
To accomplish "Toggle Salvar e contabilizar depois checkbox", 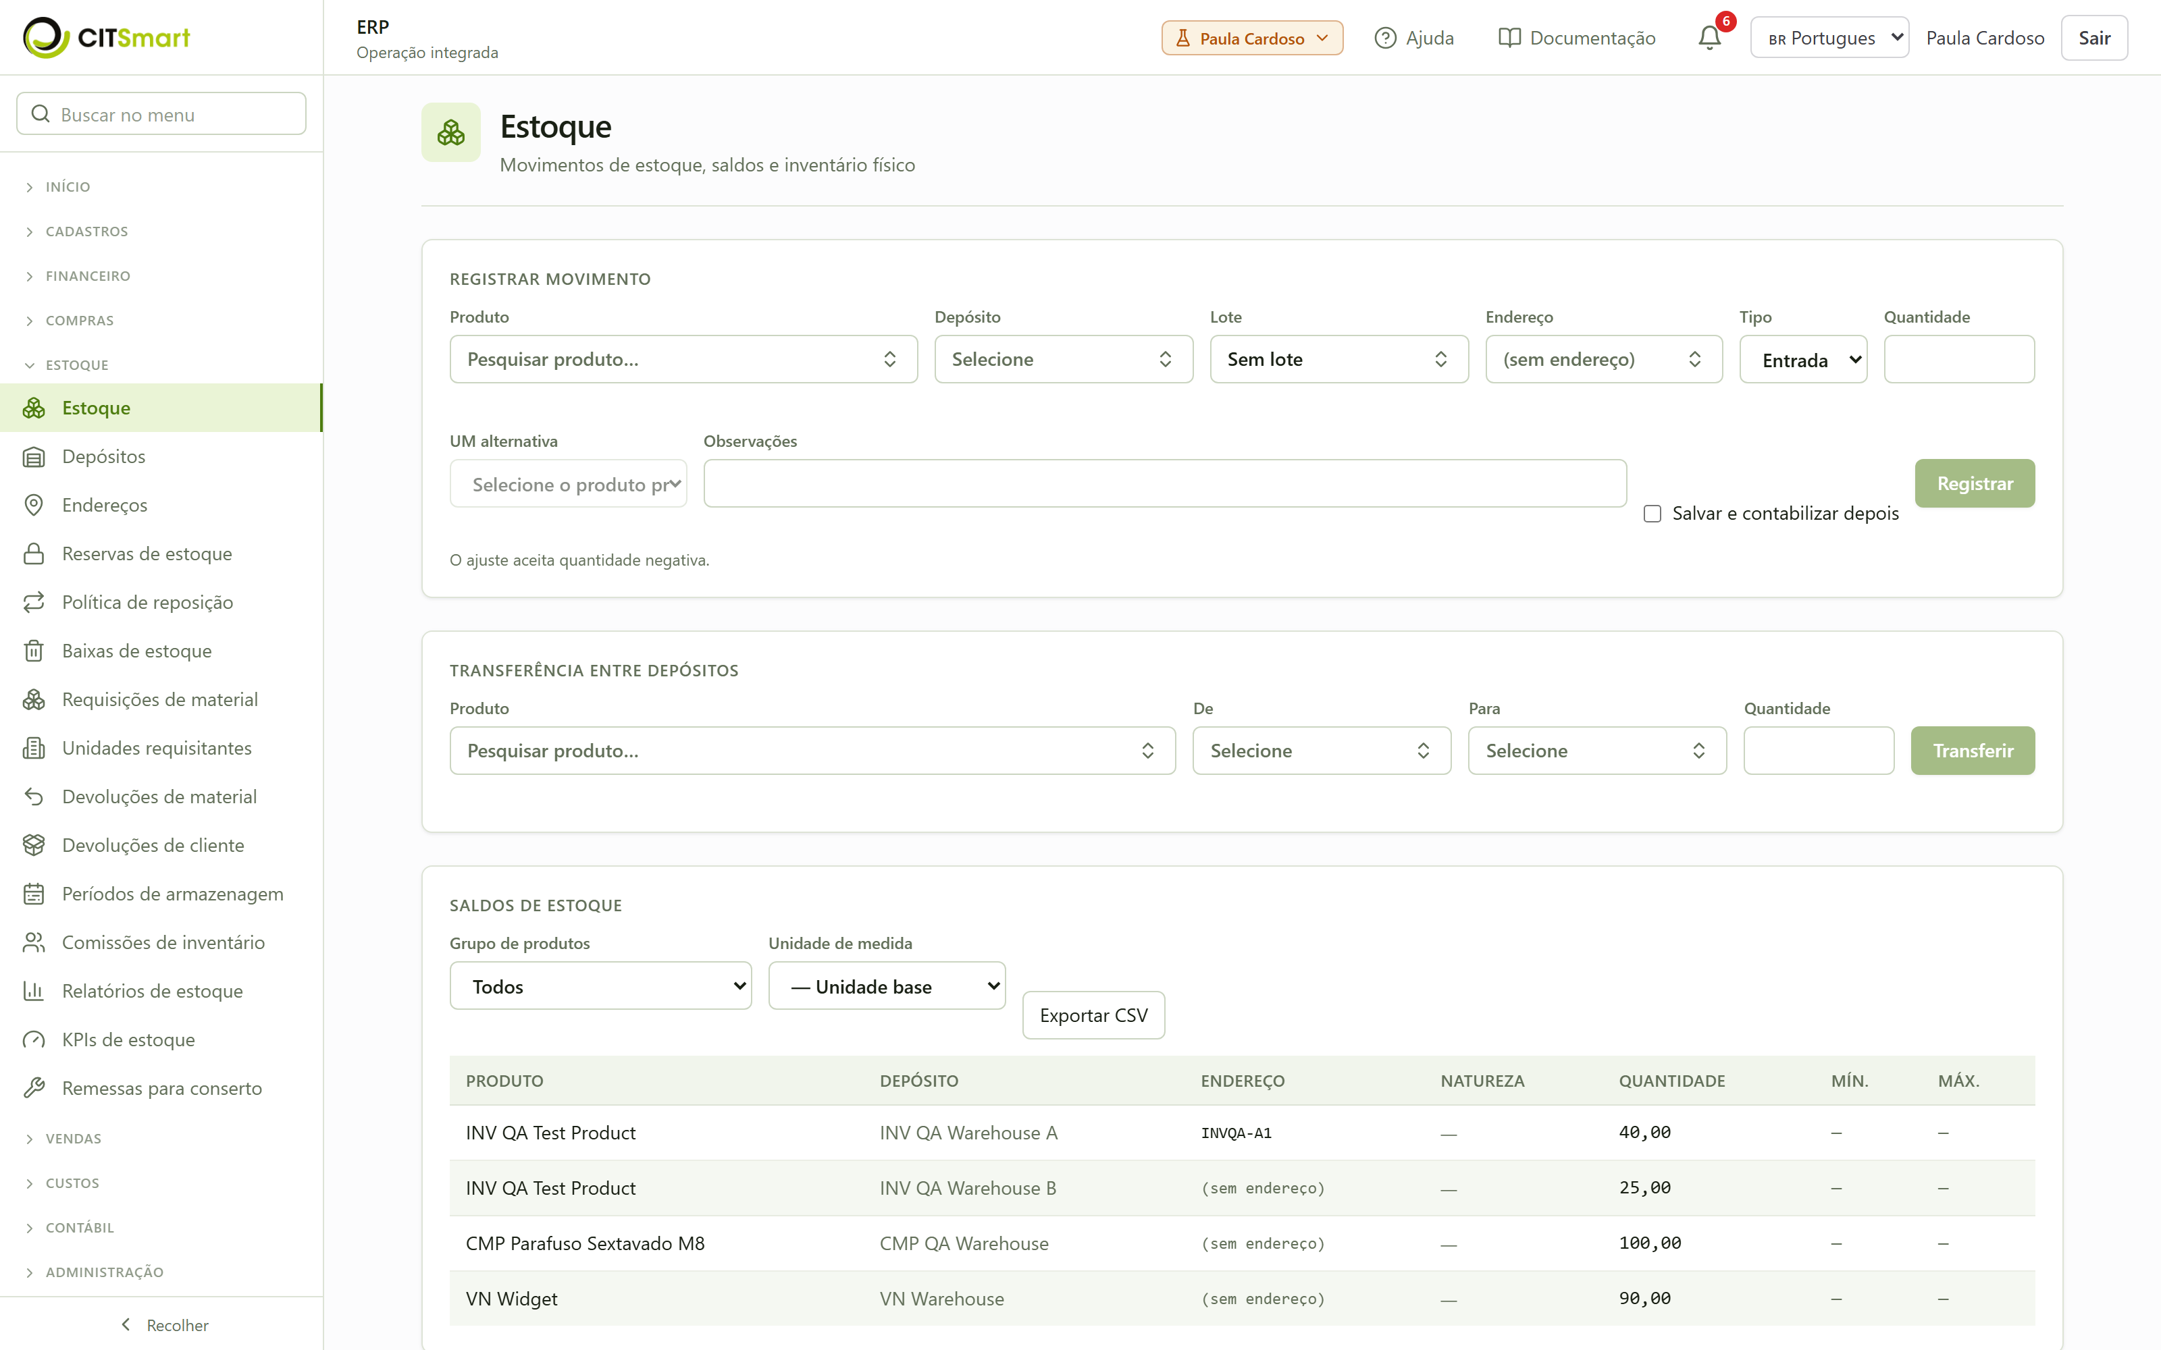I will point(1653,514).
